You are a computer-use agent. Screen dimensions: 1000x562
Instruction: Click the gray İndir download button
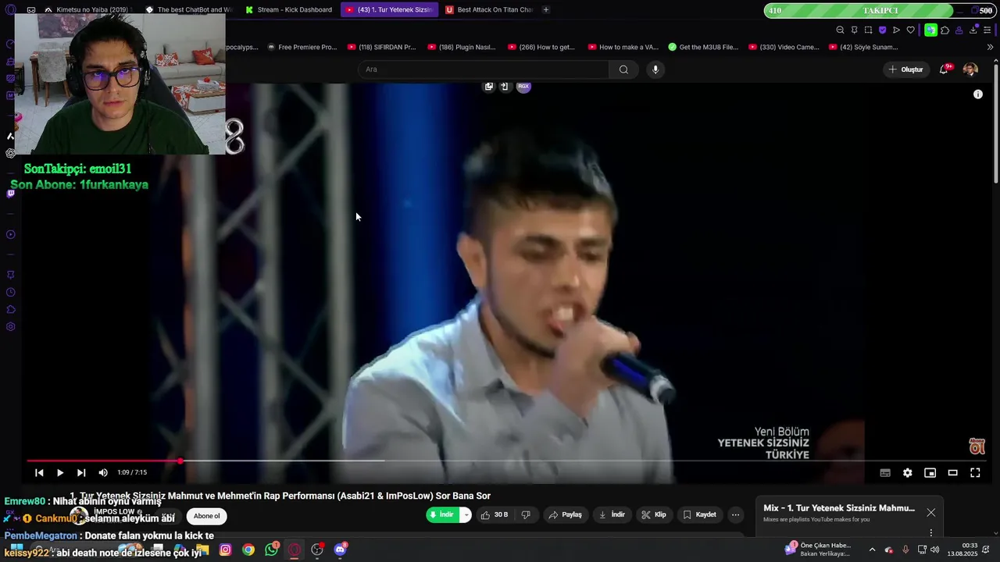coord(612,514)
